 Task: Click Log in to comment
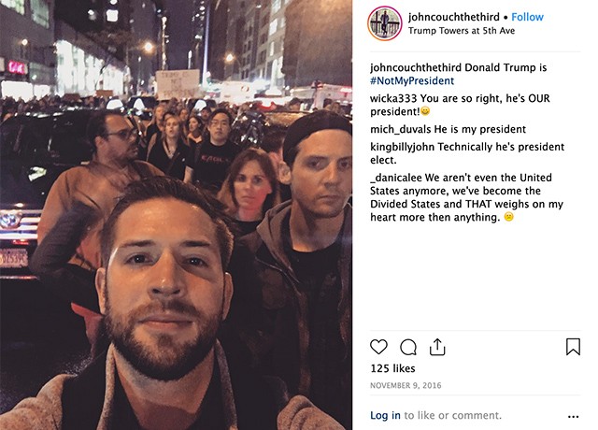pyautogui.click(x=385, y=415)
